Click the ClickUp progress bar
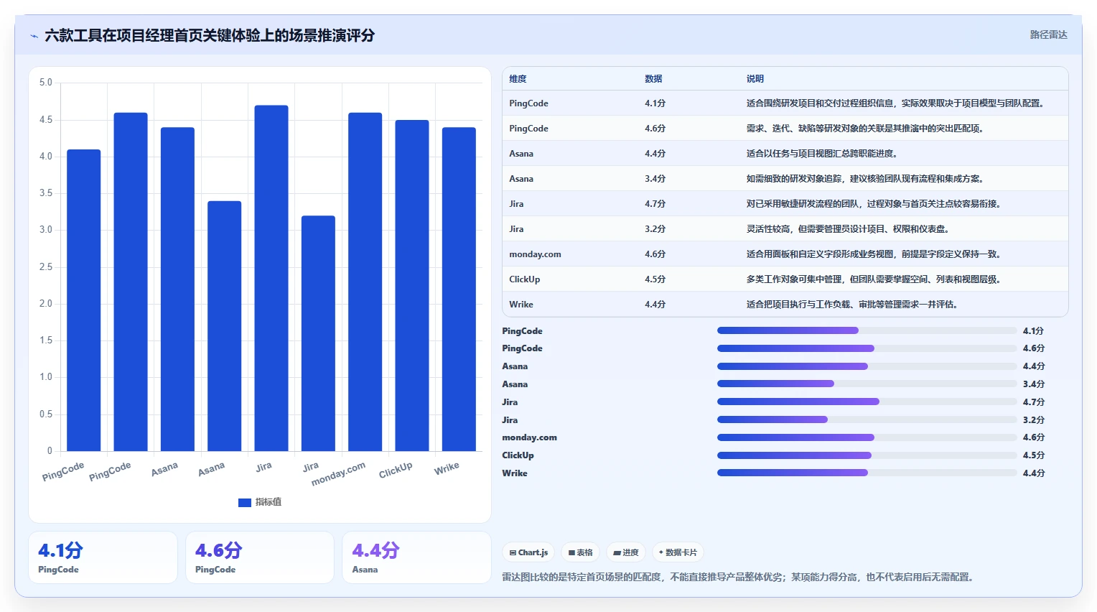This screenshot has width=1097, height=612. [x=867, y=455]
